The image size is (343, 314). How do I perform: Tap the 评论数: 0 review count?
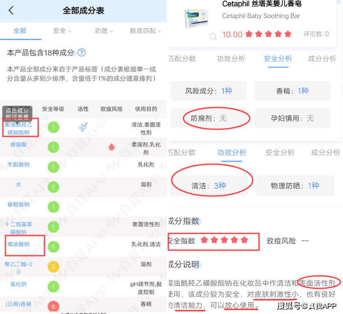pyautogui.click(x=316, y=34)
